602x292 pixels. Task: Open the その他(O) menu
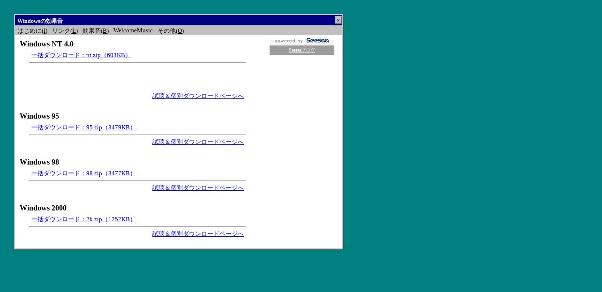click(171, 31)
